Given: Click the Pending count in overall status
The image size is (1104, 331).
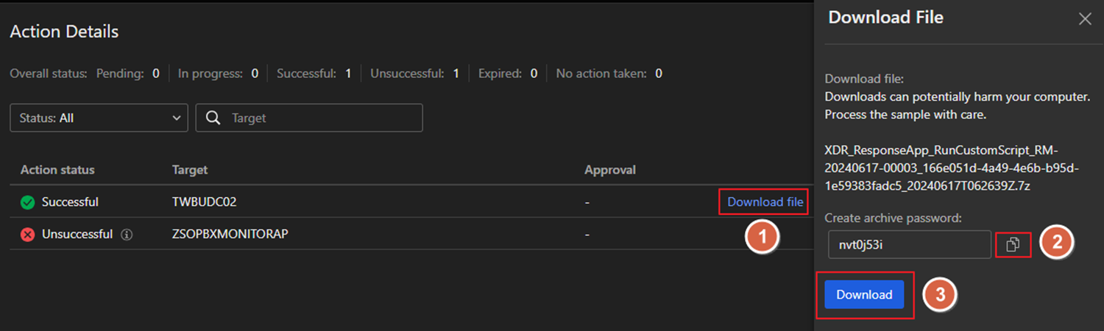Looking at the screenshot, I should pyautogui.click(x=155, y=74).
